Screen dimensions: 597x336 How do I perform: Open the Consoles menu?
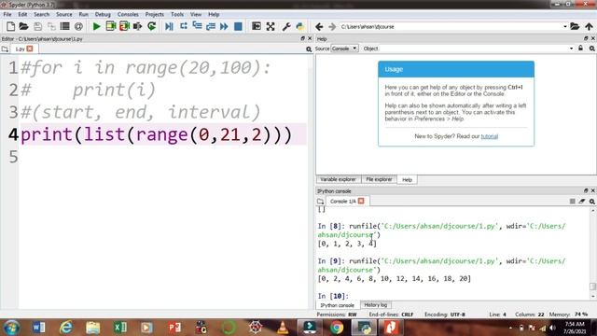coord(128,14)
